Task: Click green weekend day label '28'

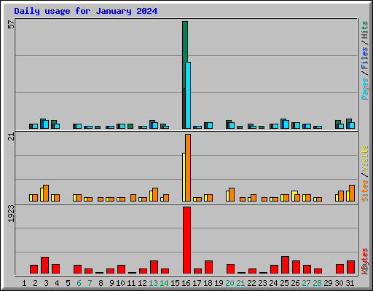Action: (317, 283)
